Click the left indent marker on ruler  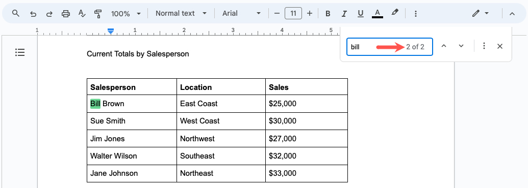coord(111,33)
